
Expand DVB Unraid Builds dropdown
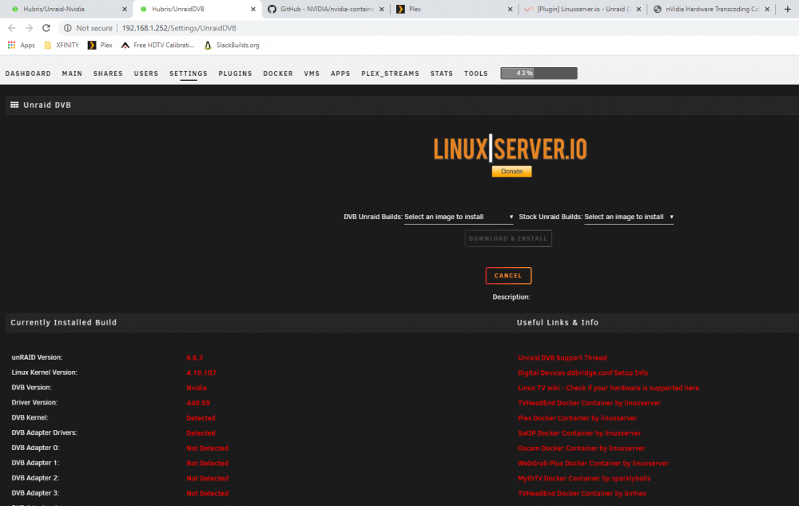(459, 217)
